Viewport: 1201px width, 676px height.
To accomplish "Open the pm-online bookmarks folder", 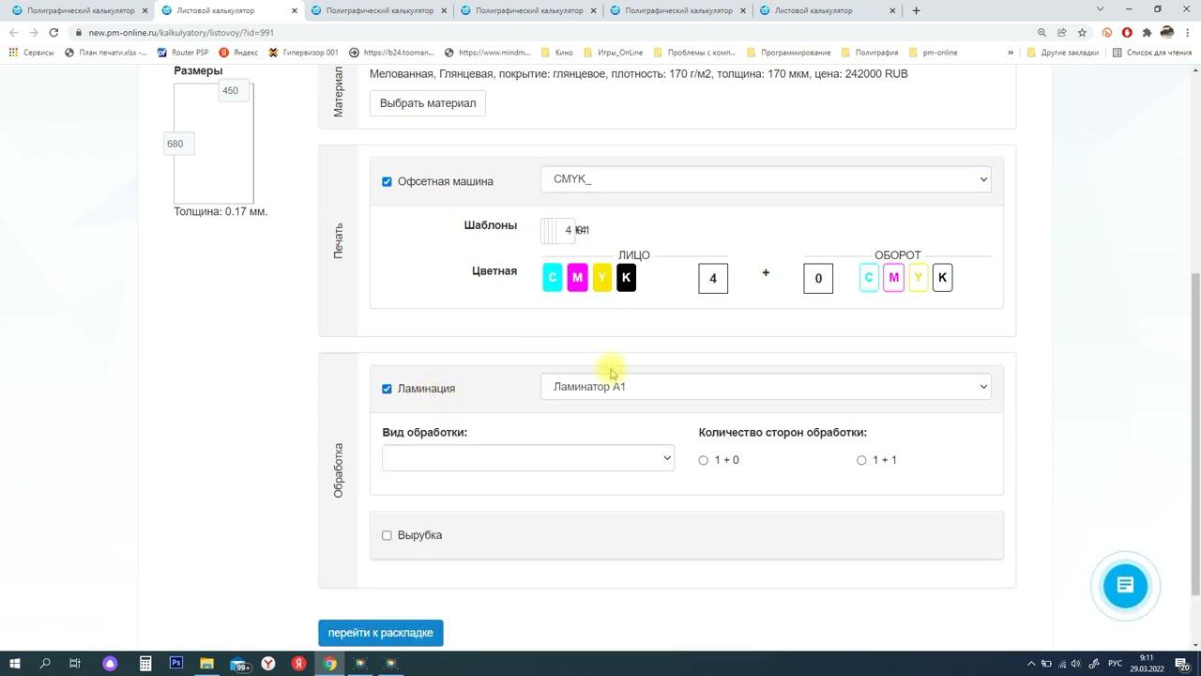I will pyautogui.click(x=934, y=53).
